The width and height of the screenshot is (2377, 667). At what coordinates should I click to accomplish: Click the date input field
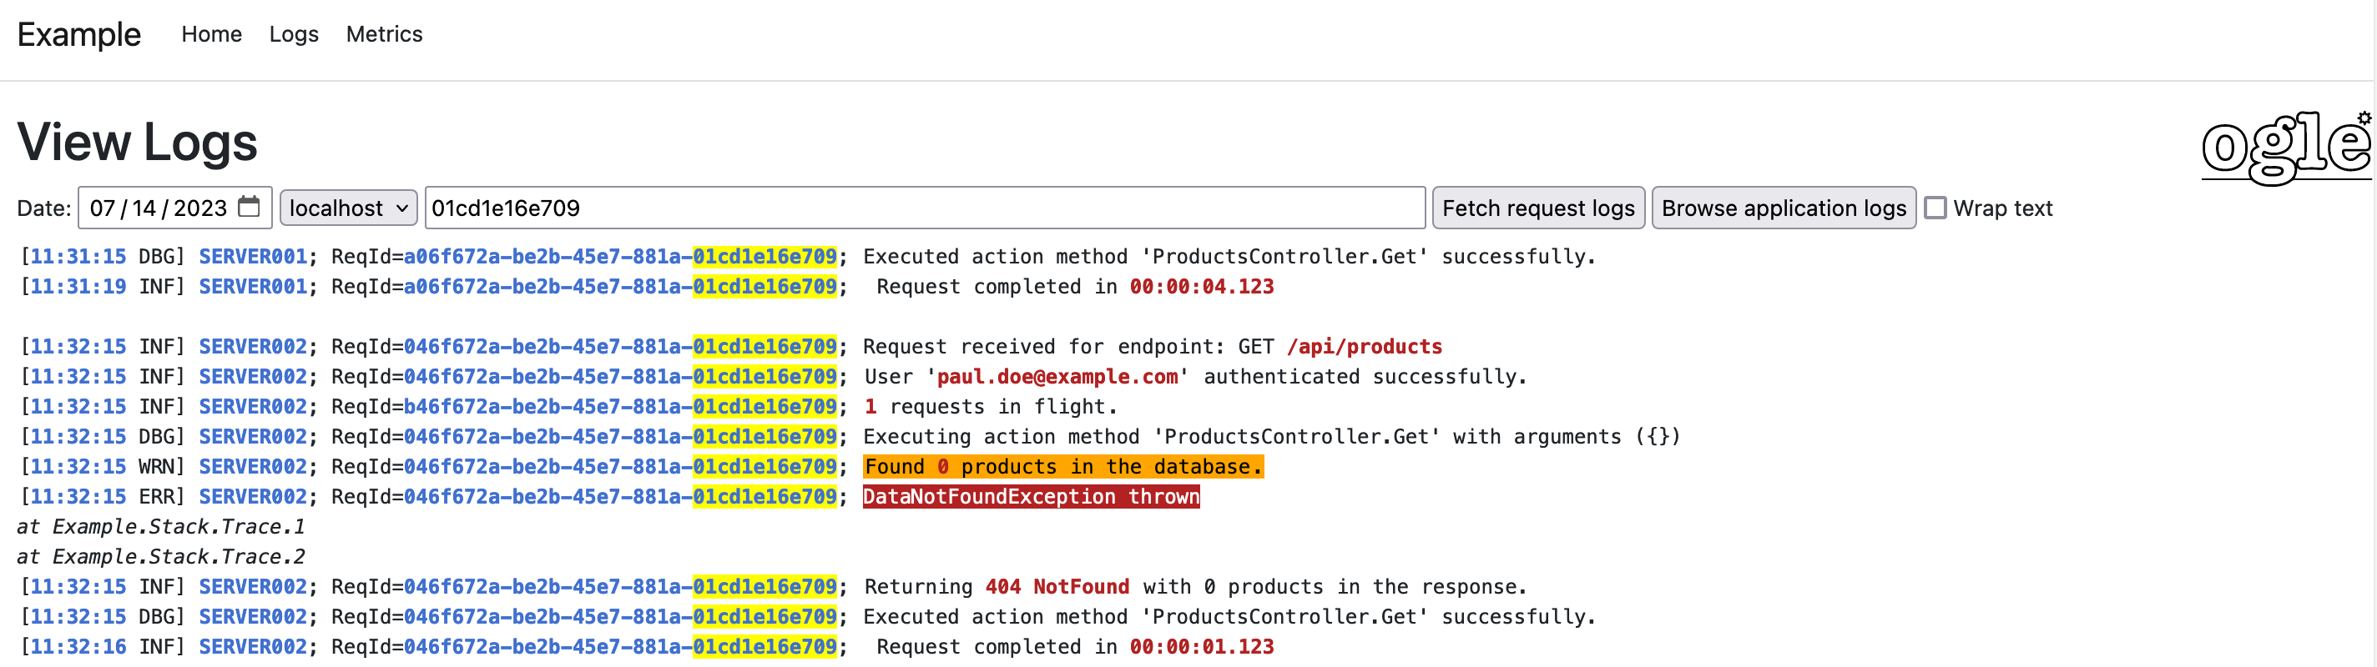[x=157, y=208]
